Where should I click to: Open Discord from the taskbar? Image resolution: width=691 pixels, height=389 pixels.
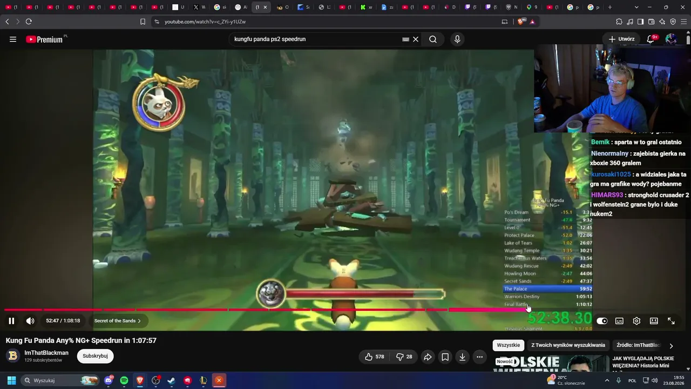coord(109,380)
